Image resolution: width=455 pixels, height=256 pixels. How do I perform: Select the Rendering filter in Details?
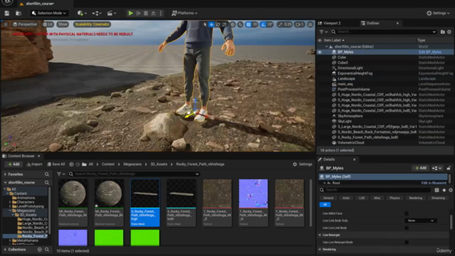pos(415,198)
